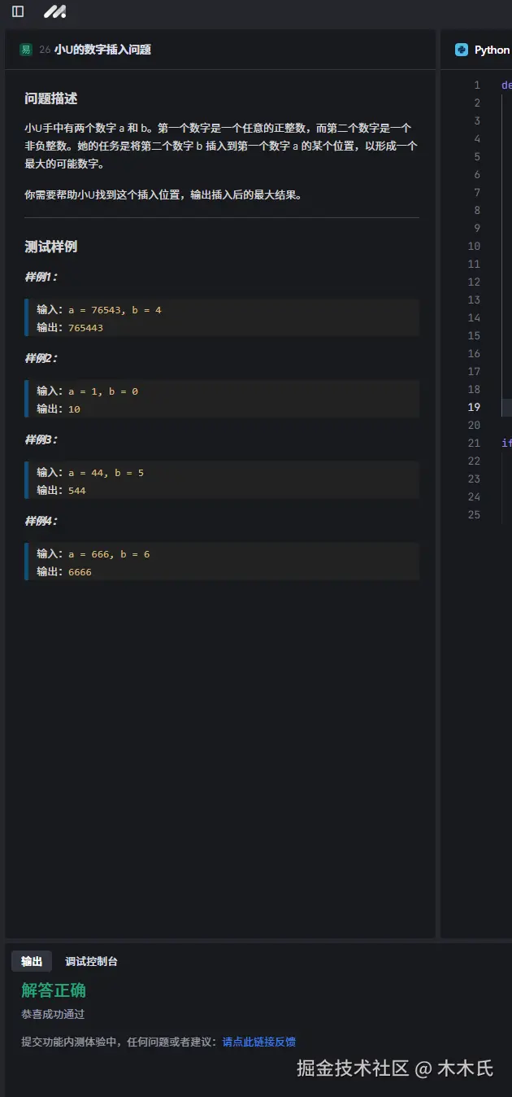
Task: Toggle the sidebar panel icon
Action: 18,11
